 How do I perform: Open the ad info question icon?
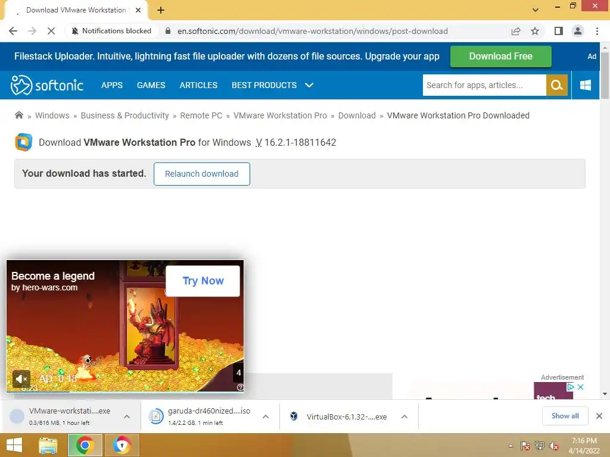point(241,387)
